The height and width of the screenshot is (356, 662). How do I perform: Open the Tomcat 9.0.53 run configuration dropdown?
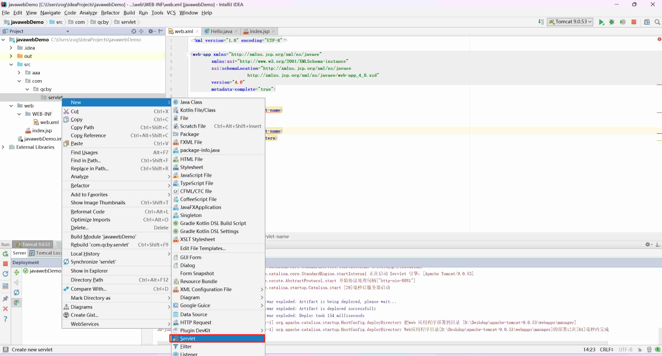(570, 22)
